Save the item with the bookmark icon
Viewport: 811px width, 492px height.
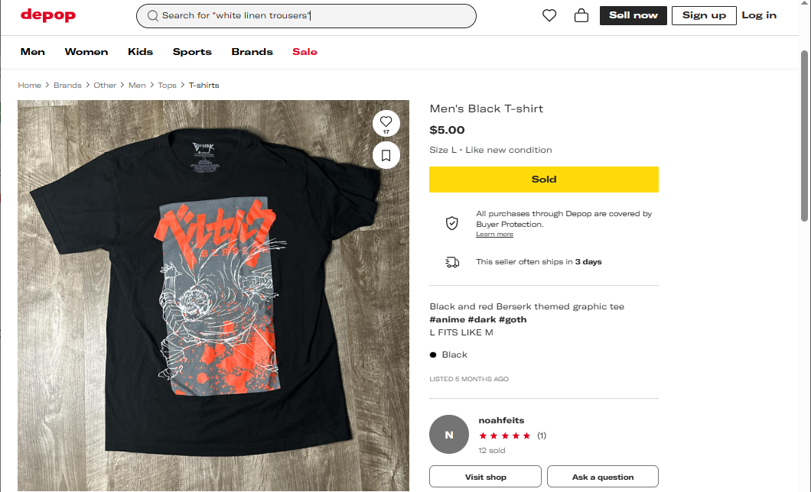[386, 156]
